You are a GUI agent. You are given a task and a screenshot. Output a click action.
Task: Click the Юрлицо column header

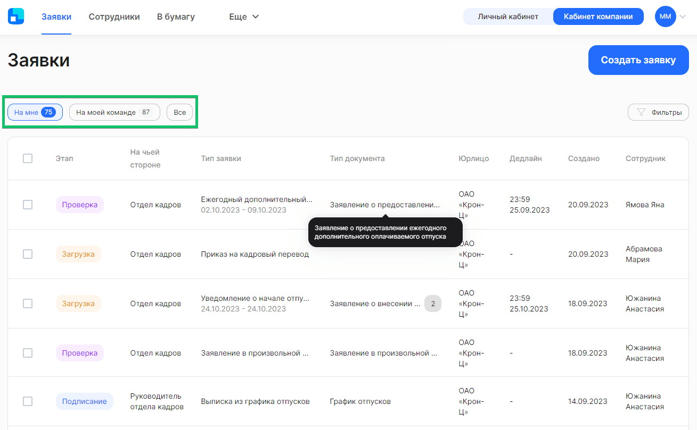[x=474, y=158]
